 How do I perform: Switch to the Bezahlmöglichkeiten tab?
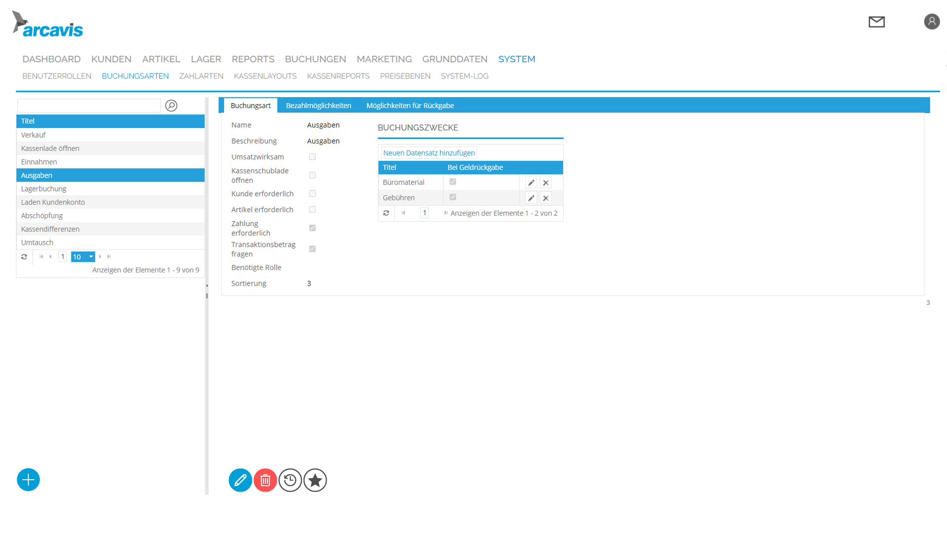click(319, 106)
